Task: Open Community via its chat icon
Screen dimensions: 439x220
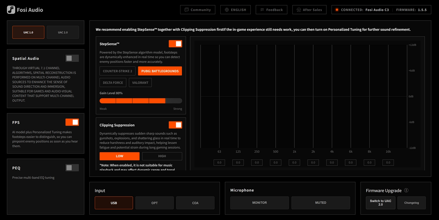Action: coord(186,10)
